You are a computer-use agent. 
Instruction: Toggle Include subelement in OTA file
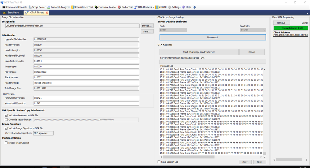point(6,115)
